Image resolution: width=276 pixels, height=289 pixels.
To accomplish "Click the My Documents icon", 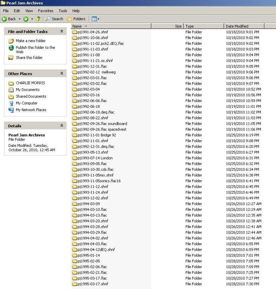I will point(11,90).
